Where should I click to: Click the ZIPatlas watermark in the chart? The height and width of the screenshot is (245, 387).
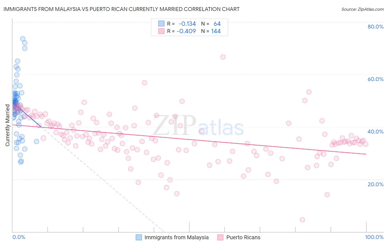[198, 126]
